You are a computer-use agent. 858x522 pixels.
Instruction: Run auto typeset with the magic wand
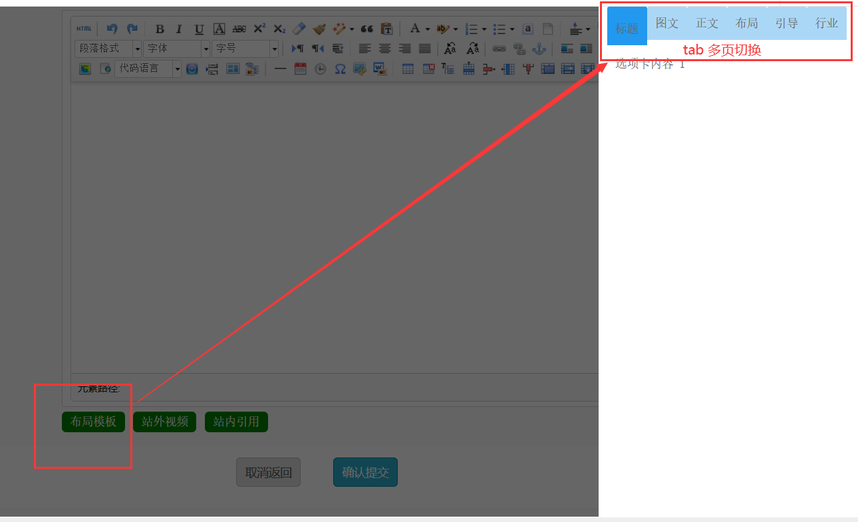click(339, 29)
